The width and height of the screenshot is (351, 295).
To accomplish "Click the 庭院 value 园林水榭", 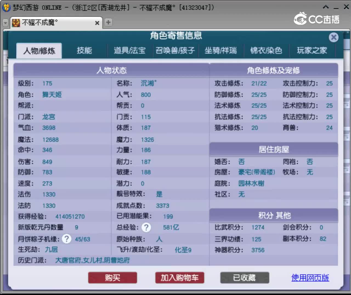I will coord(251,183).
